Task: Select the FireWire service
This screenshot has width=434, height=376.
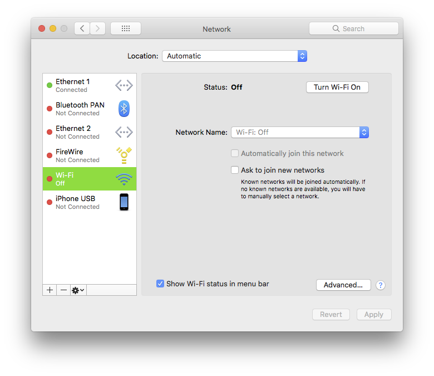Action: coord(90,155)
